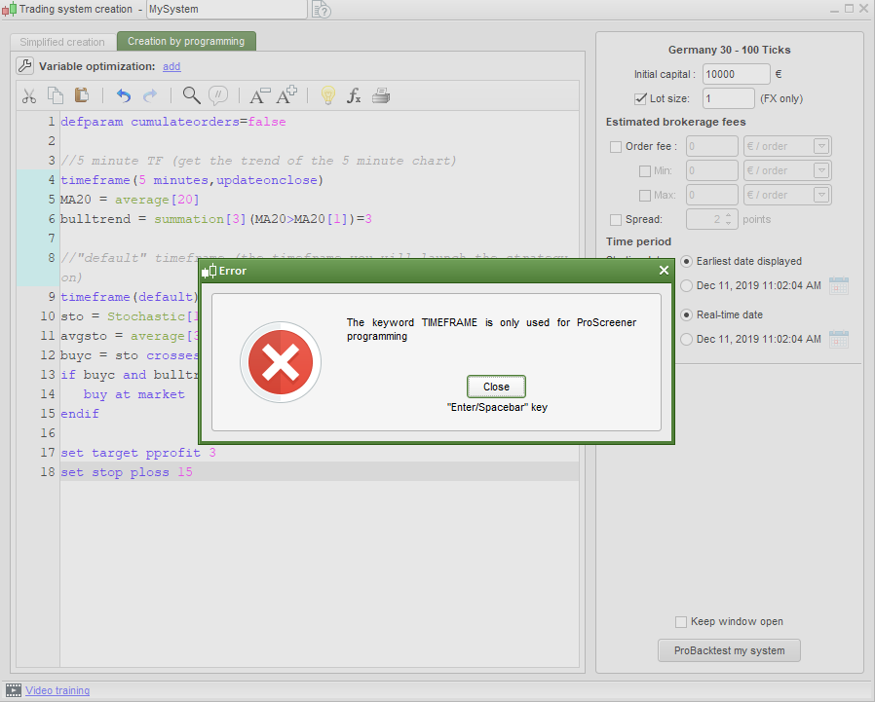Click the Min fee amount field
This screenshot has width=875, height=702.
711,170
